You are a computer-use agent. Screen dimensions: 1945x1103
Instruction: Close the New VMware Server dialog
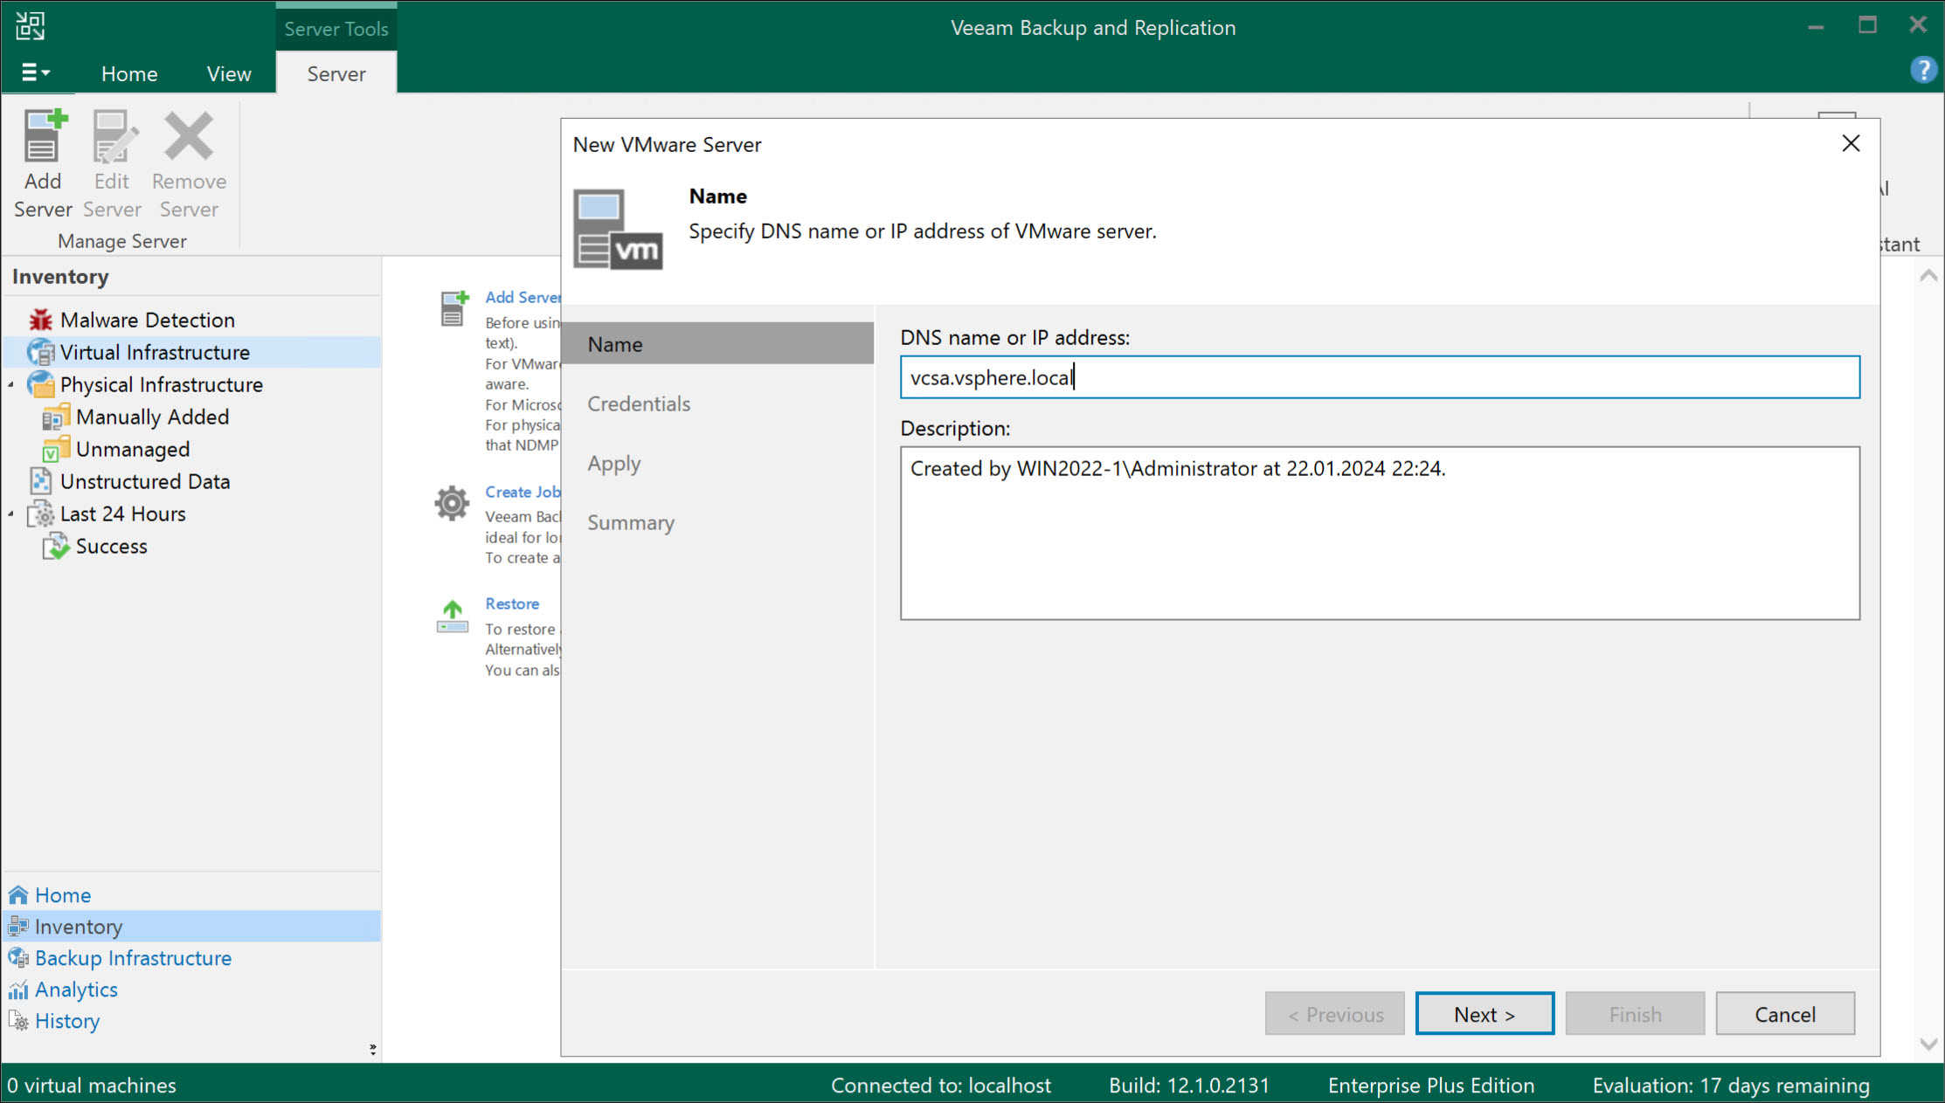1850,144
